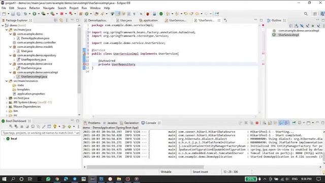Open the Project menu
325x183 pixels.
pyautogui.click(x=74, y=8)
